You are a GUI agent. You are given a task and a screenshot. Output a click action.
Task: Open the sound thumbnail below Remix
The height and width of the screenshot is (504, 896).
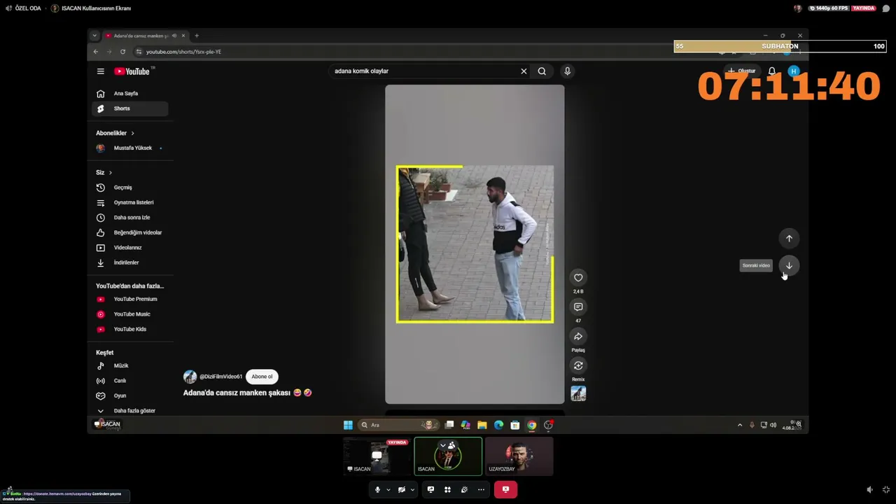578,393
